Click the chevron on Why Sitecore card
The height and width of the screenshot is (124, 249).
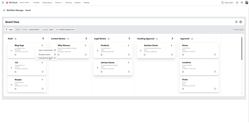(x=85, y=45)
